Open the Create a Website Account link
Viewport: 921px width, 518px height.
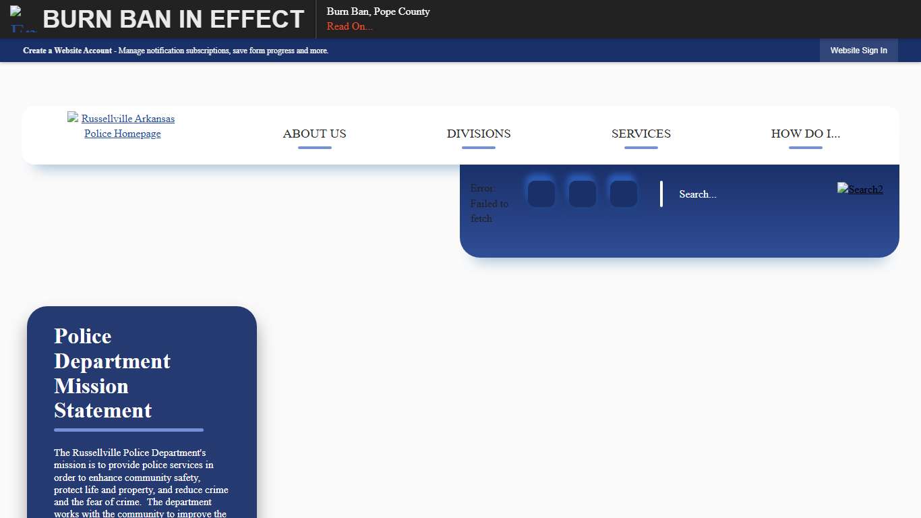click(67, 50)
